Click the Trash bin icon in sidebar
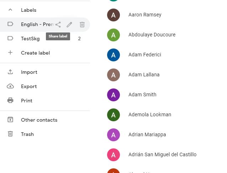The height and width of the screenshot is (173, 227). [x=10, y=134]
